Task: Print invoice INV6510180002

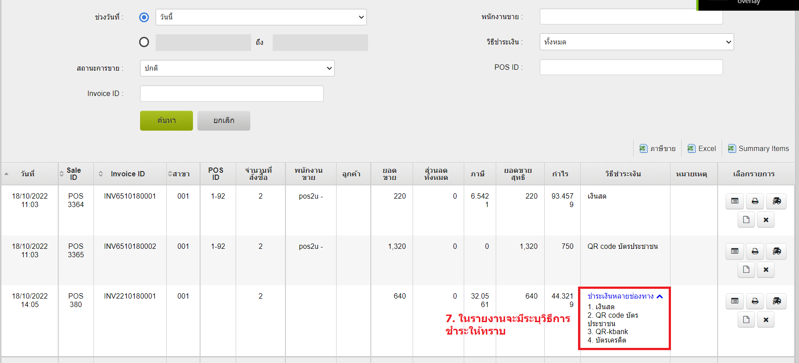Action: point(755,251)
